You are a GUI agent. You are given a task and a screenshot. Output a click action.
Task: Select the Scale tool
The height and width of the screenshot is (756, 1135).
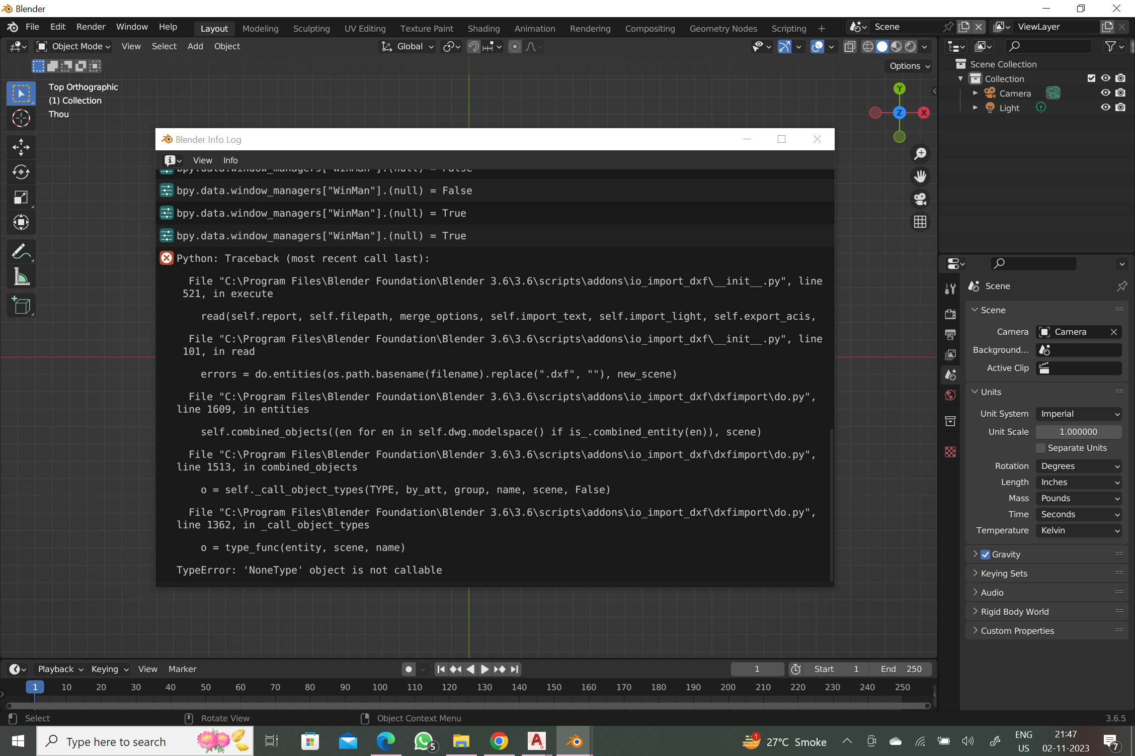[x=21, y=198]
